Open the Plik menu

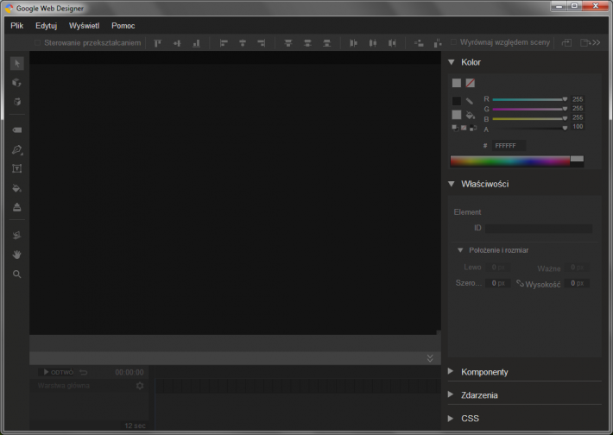pos(16,26)
